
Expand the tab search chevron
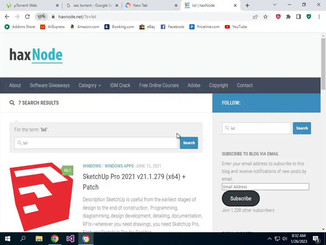point(275,4)
